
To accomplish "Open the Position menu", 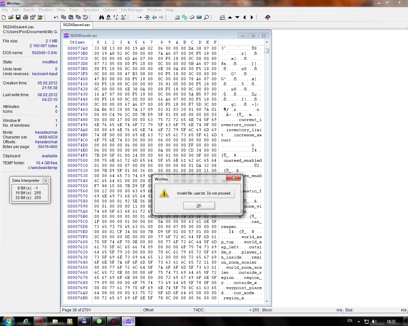I will tap(46, 10).
